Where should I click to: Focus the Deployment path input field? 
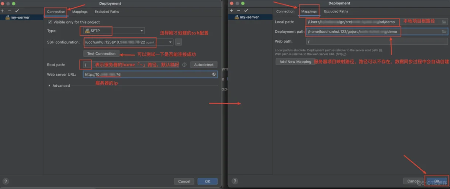(x=377, y=31)
